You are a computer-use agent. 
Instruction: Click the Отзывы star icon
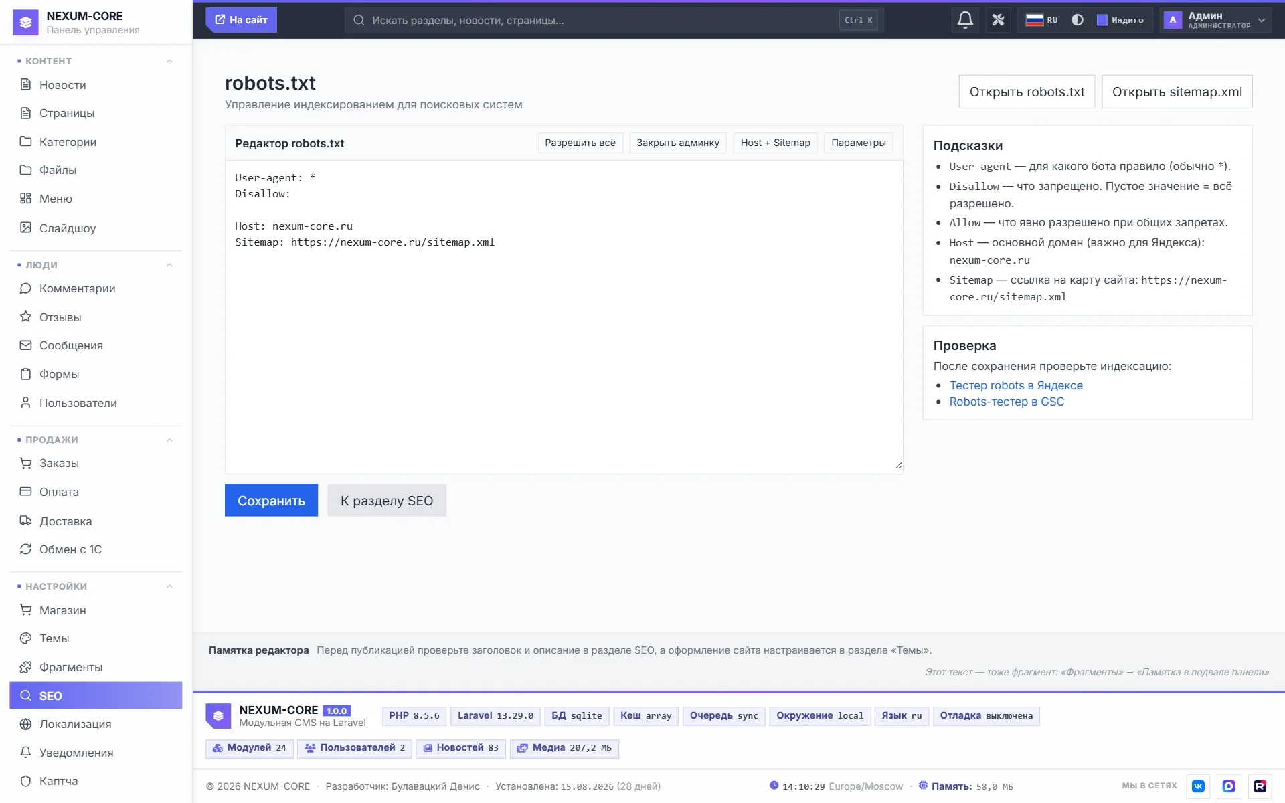coord(25,317)
